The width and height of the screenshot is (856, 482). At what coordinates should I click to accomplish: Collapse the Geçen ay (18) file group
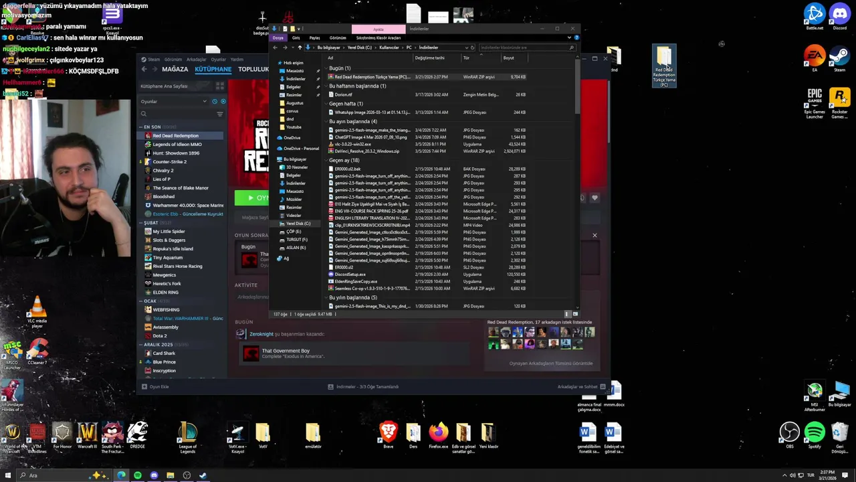(x=326, y=161)
